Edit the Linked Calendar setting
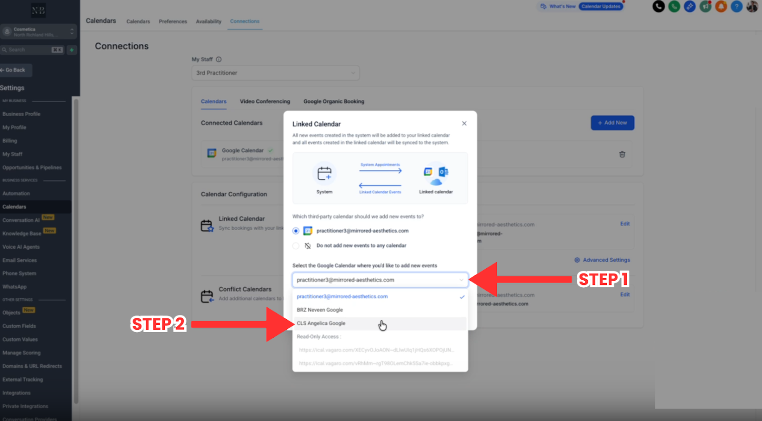This screenshot has width=762, height=421. click(x=625, y=224)
